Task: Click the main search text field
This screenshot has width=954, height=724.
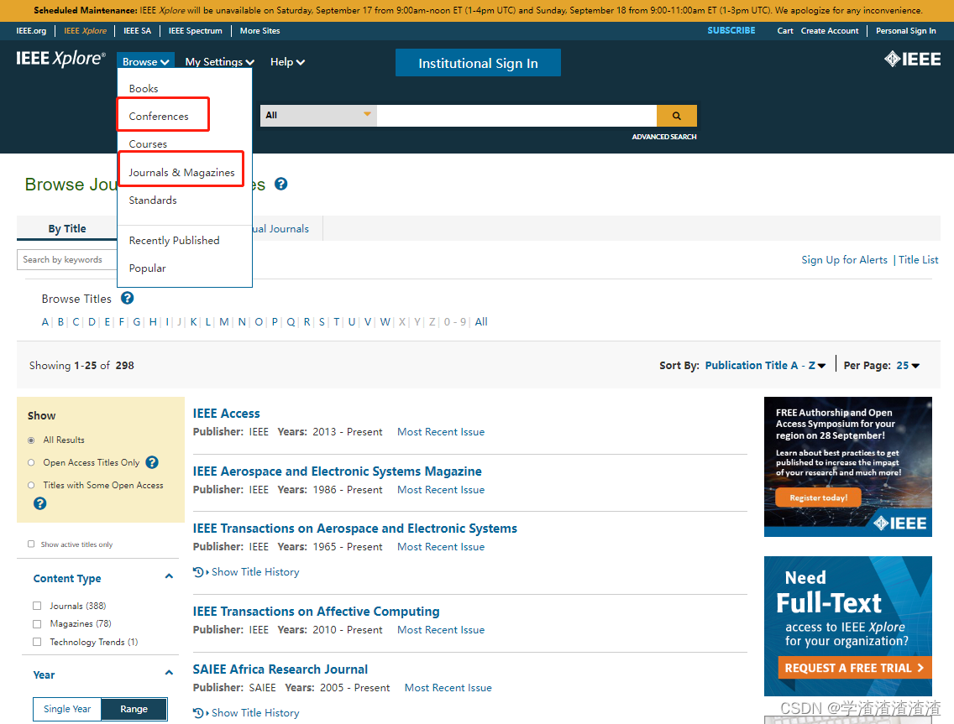Action: point(516,116)
